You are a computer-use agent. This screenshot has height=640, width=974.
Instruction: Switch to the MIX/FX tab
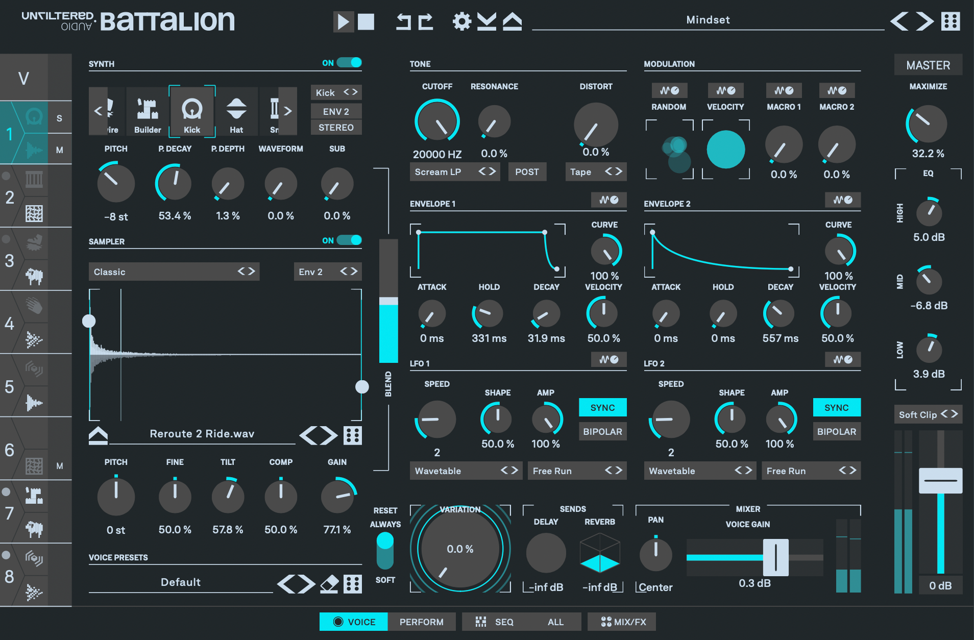tap(621, 622)
